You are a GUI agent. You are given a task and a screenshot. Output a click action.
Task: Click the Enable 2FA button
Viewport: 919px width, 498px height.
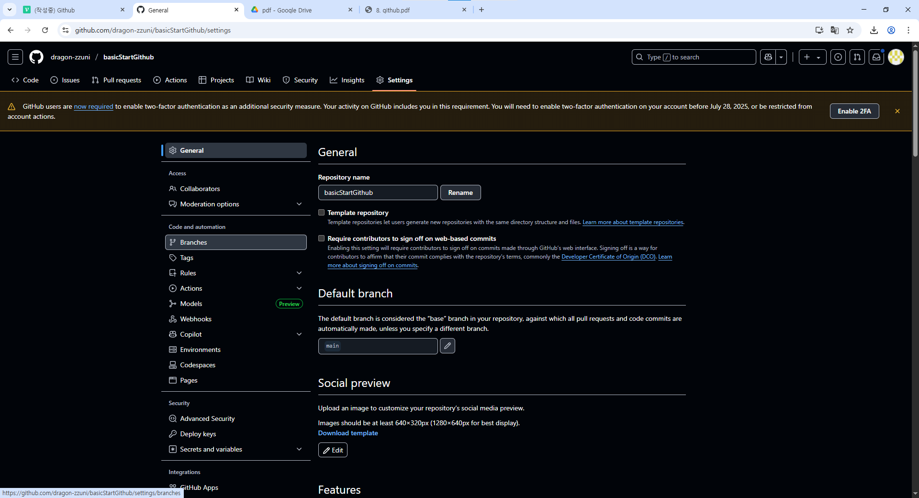coord(854,111)
